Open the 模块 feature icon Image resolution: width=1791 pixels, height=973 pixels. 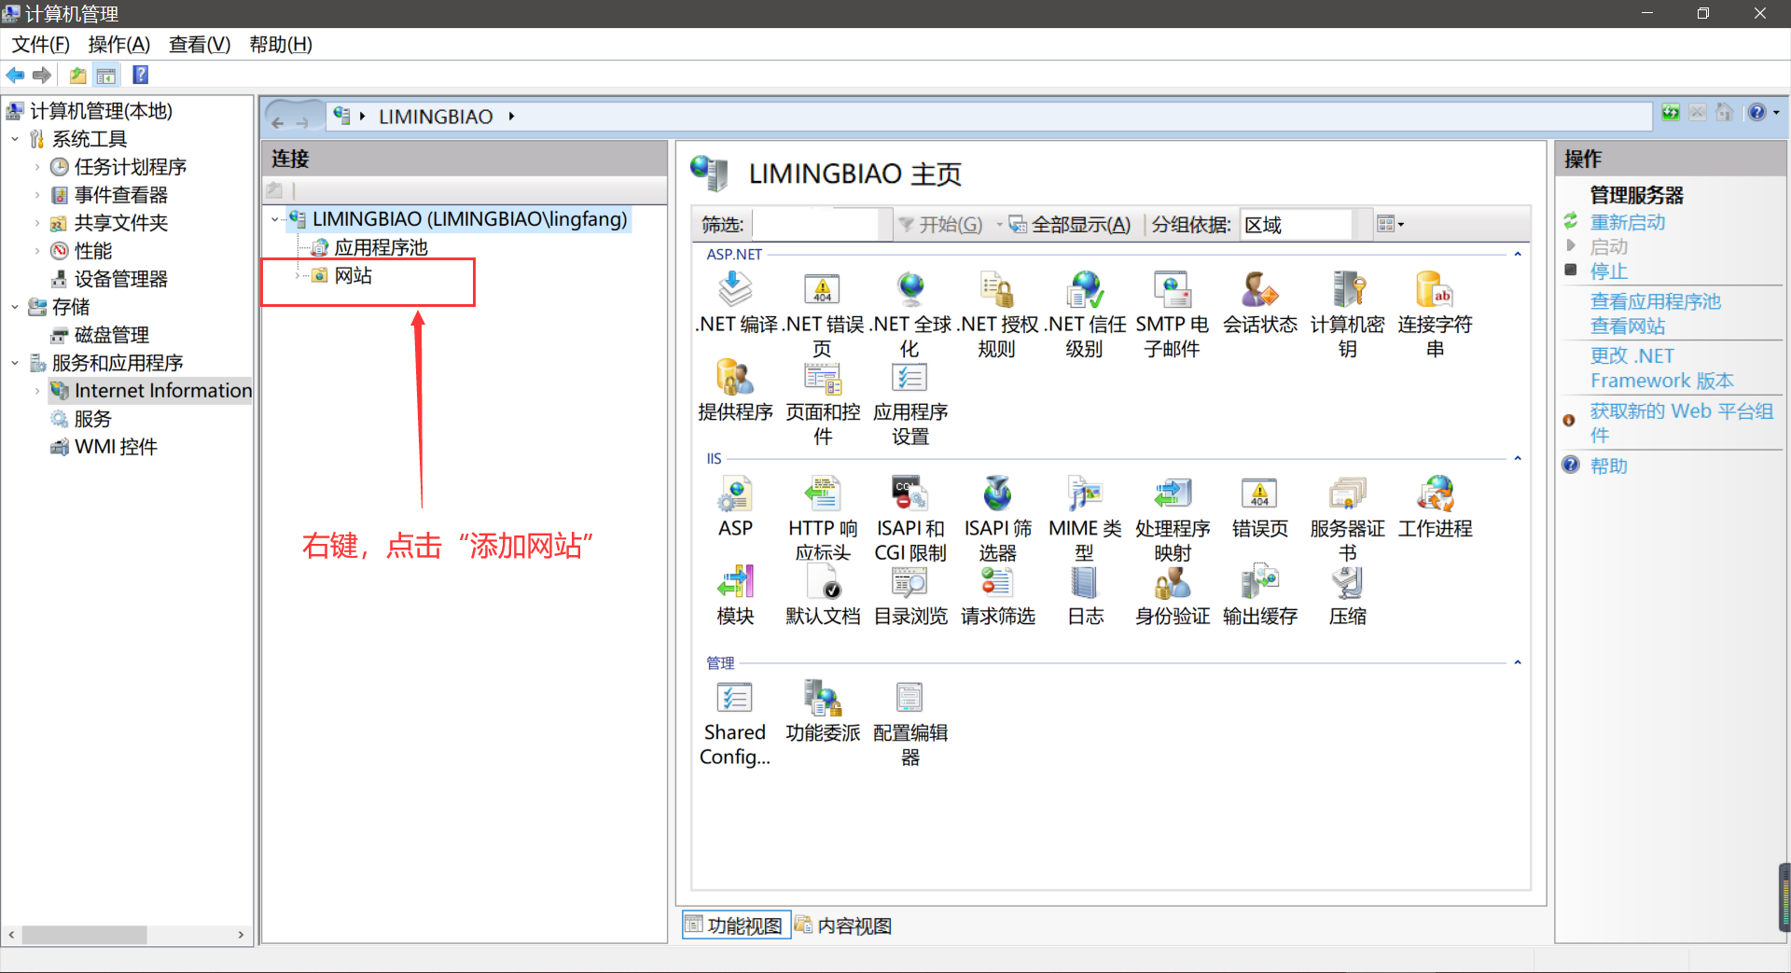point(735,582)
